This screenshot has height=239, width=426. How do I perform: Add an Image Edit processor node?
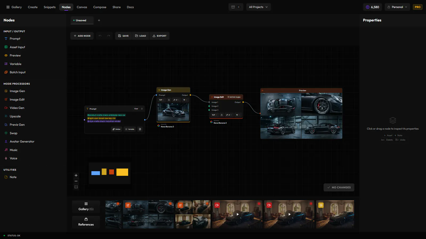(x=14, y=100)
